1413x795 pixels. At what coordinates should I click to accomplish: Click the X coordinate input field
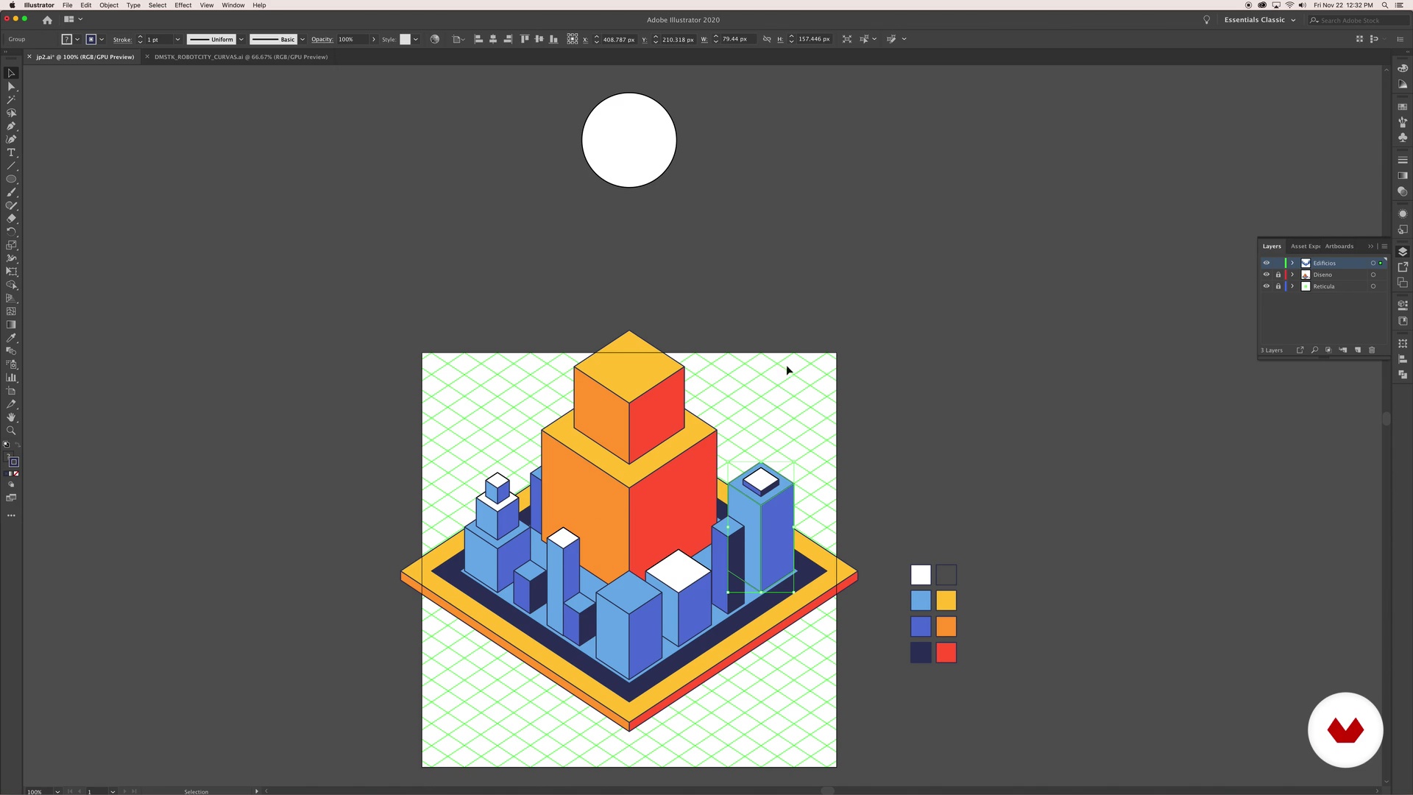[x=619, y=39]
